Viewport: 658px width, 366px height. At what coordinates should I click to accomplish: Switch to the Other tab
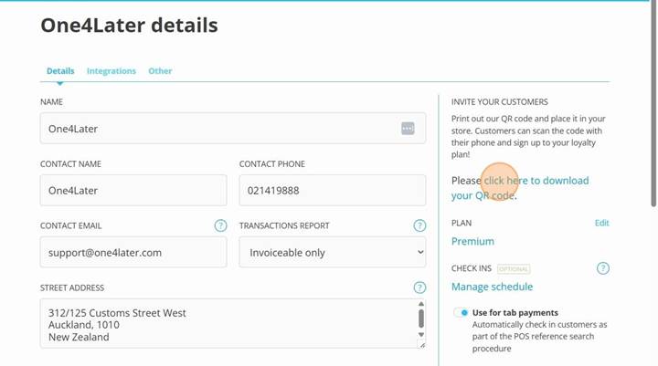pyautogui.click(x=160, y=71)
